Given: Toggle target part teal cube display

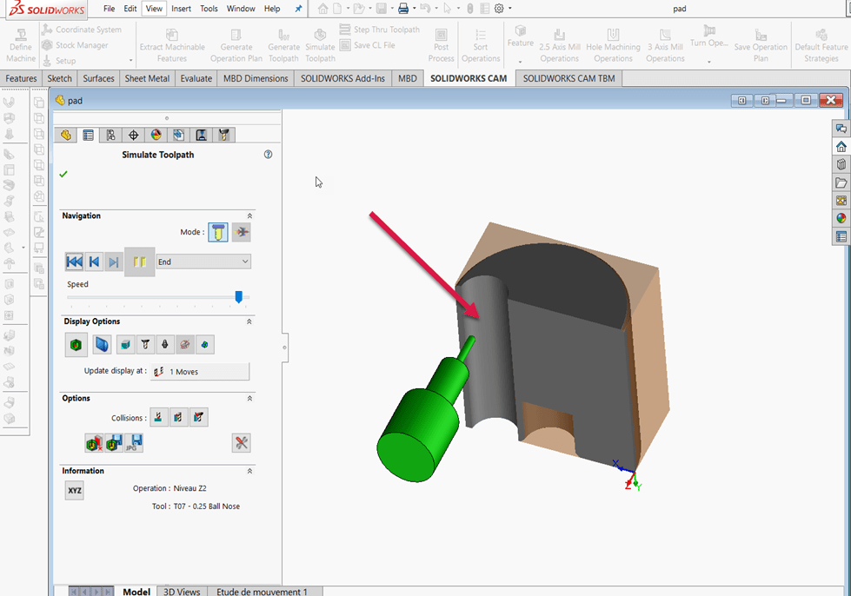Looking at the screenshot, I should [x=125, y=344].
